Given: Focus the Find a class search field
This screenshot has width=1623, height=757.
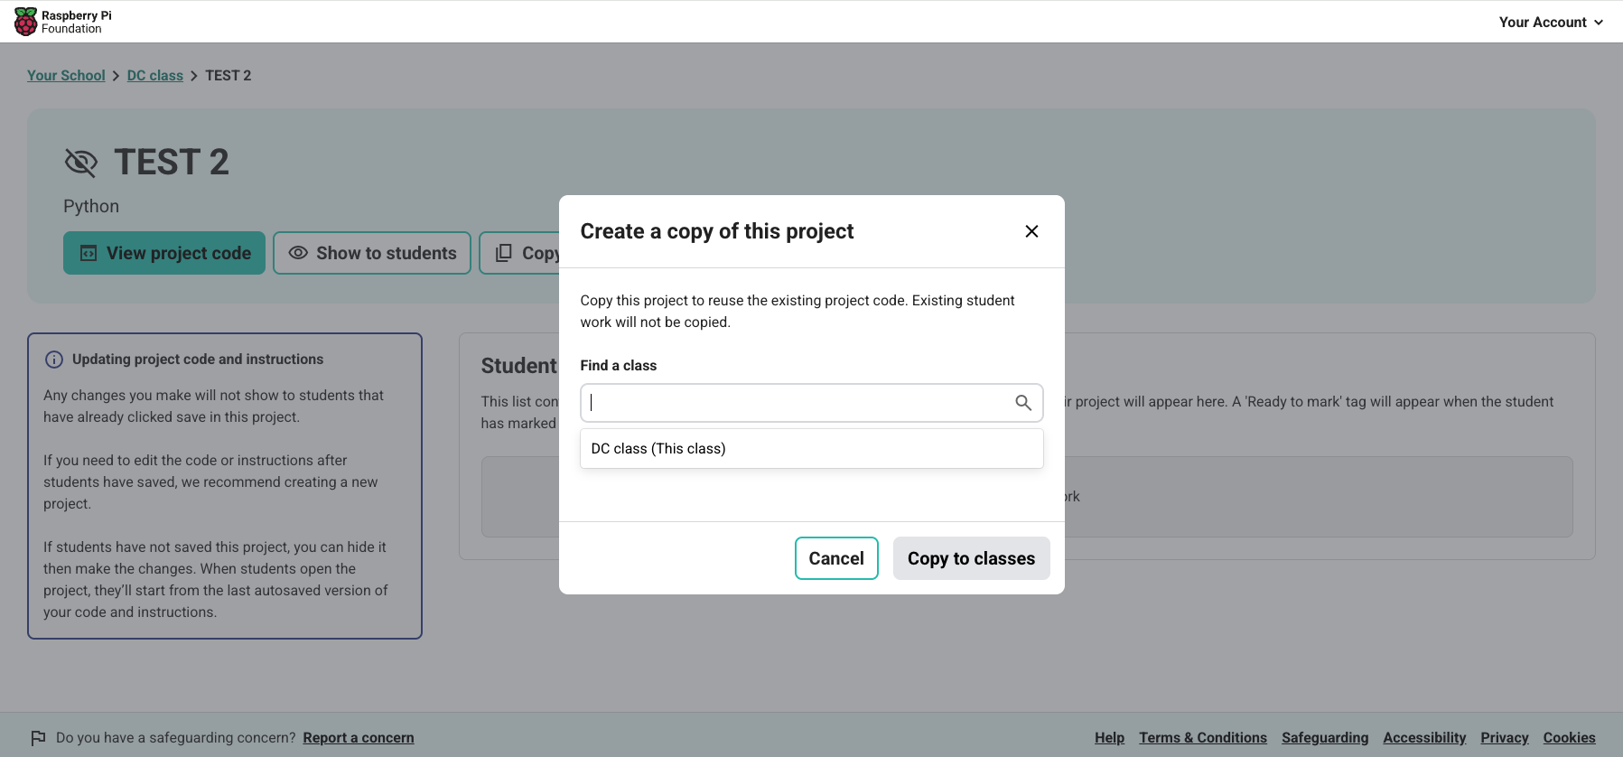Looking at the screenshot, I should click(x=799, y=403).
